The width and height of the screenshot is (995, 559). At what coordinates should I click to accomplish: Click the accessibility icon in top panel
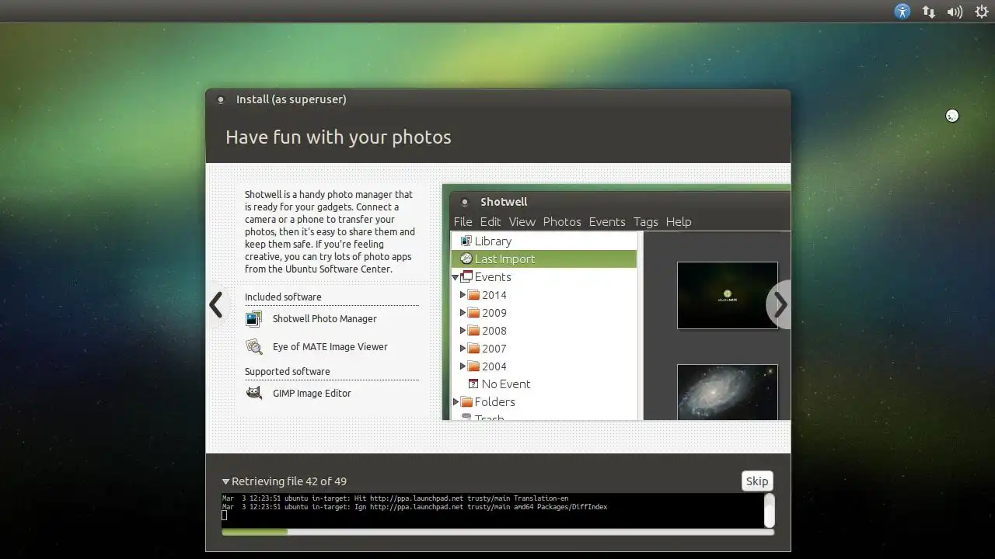pyautogui.click(x=902, y=12)
